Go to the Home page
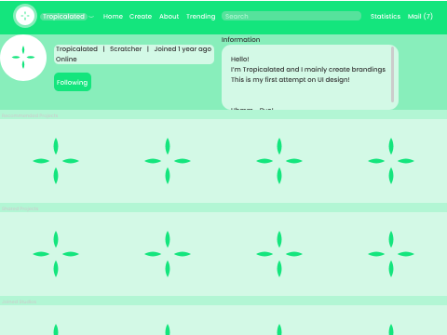447x335 pixels. (113, 17)
